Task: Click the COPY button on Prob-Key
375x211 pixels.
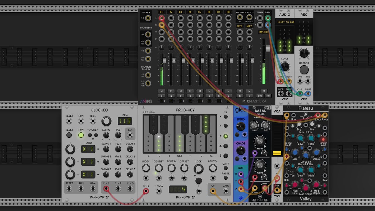Action: tap(226, 168)
